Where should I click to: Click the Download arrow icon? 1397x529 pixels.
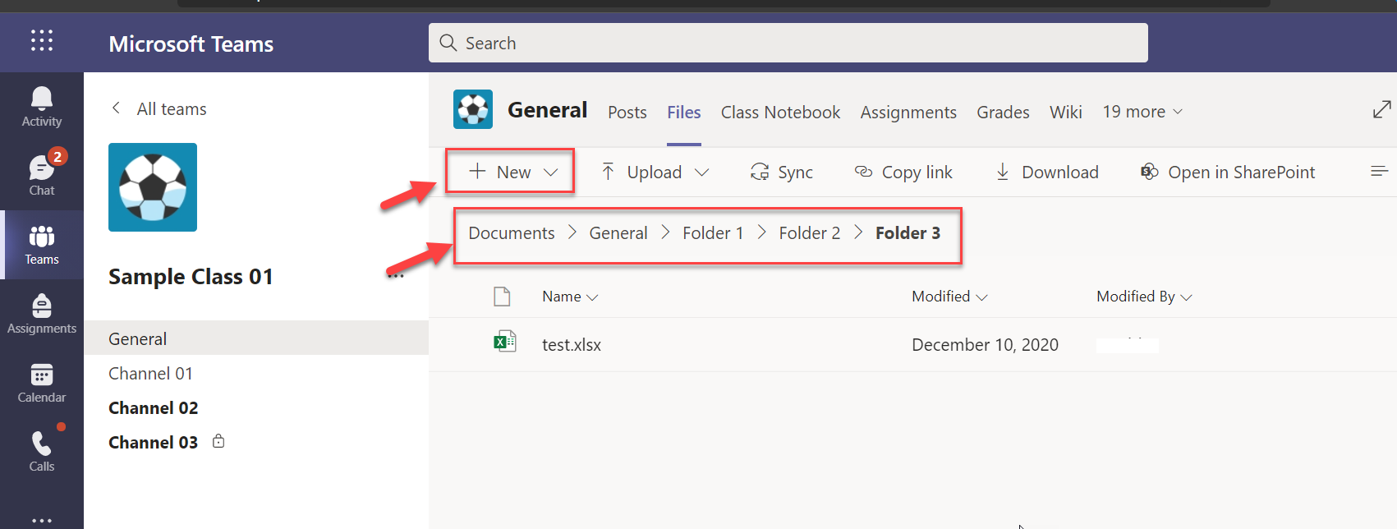coord(1003,172)
